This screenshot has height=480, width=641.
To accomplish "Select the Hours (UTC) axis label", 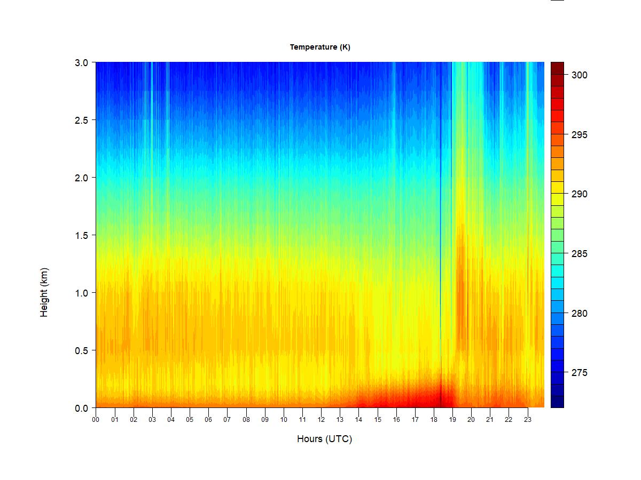I will click(x=325, y=439).
